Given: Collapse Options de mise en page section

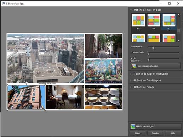Looking at the screenshot, I should pos(131,10).
